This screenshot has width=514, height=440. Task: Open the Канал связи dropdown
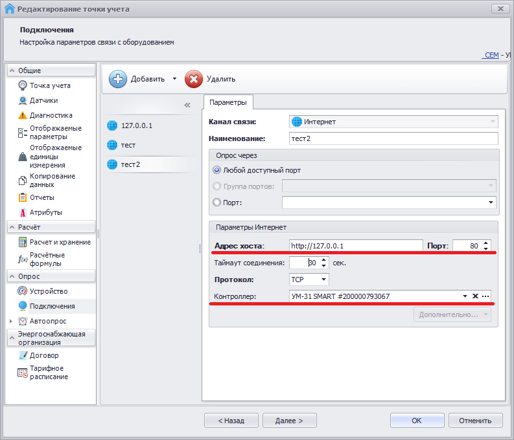[x=493, y=122]
